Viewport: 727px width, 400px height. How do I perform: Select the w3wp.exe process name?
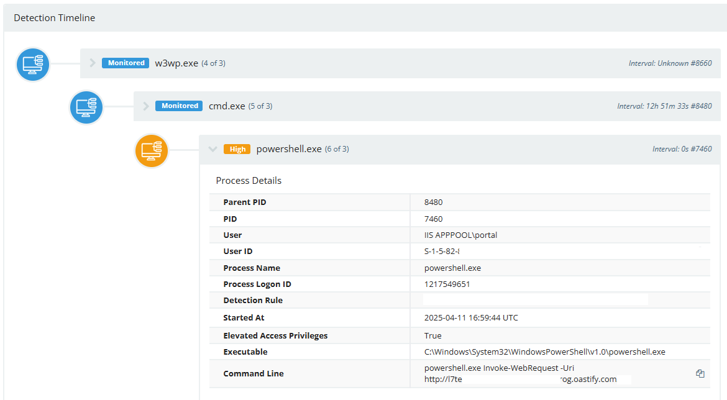tap(176, 63)
